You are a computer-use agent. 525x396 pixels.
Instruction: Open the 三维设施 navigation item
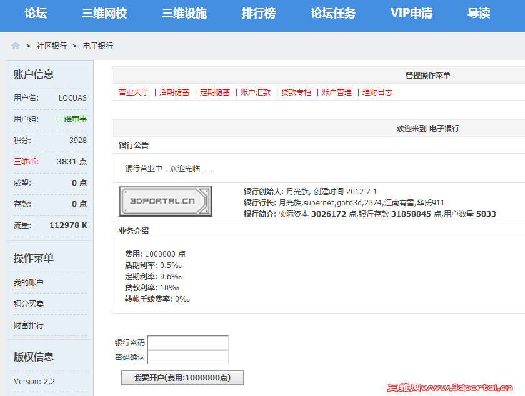(184, 13)
